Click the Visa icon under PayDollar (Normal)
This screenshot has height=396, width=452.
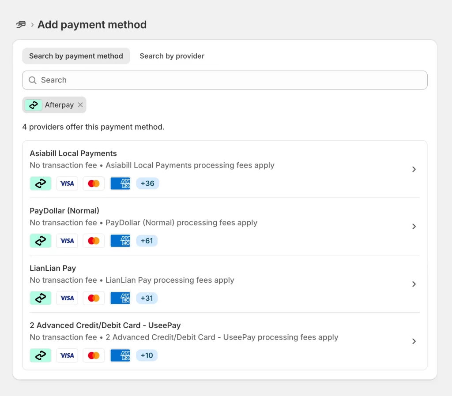[x=67, y=241]
